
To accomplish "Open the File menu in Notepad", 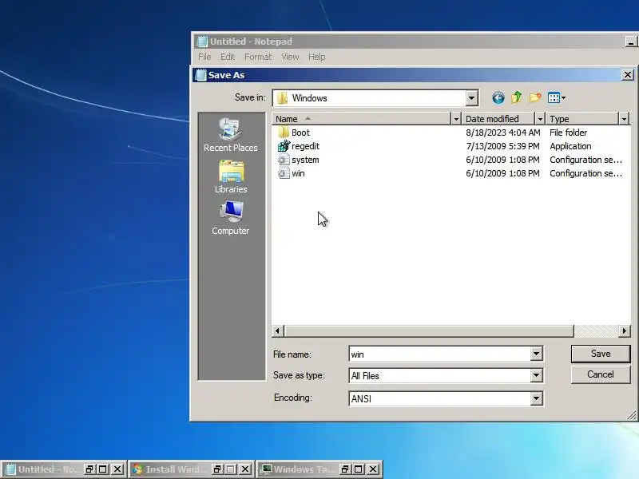I will click(x=204, y=57).
